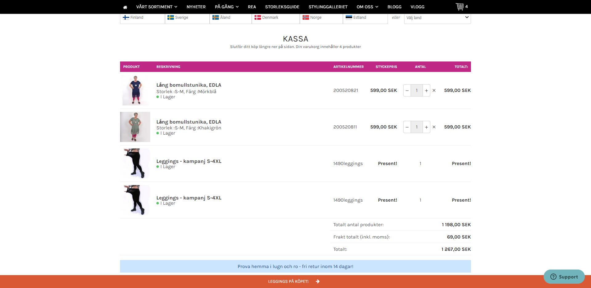Click the quantity field for Khakigrön tunic

click(417, 127)
